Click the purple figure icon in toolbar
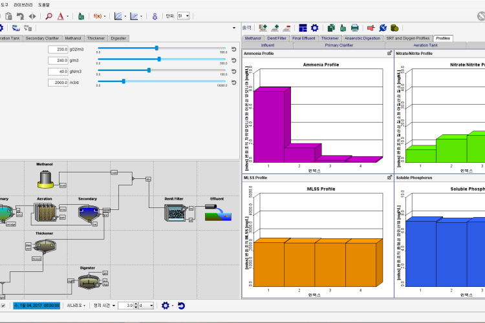 (155, 16)
